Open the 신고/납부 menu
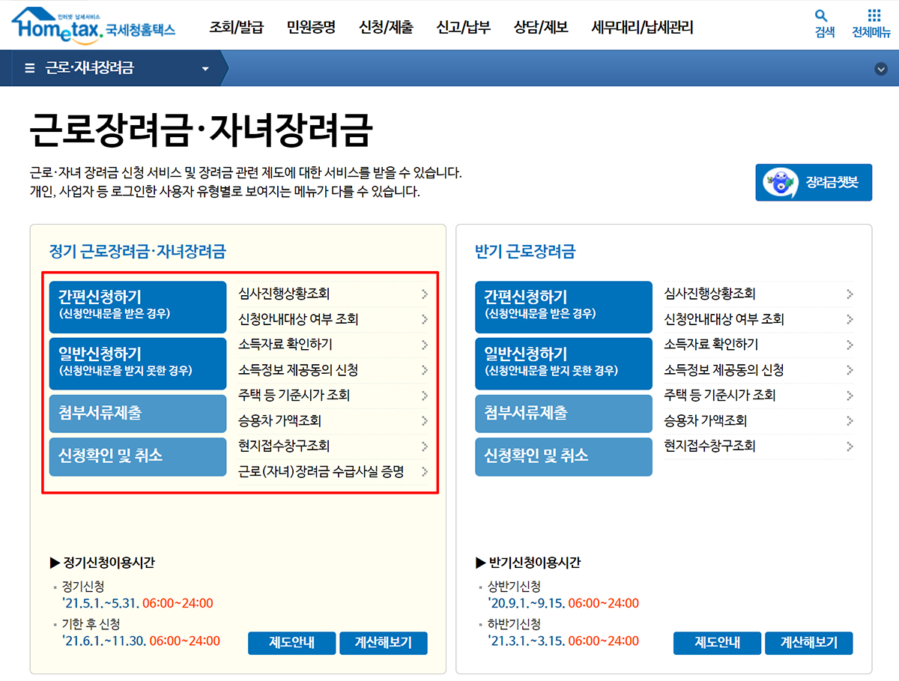This screenshot has width=899, height=681. pos(463,28)
